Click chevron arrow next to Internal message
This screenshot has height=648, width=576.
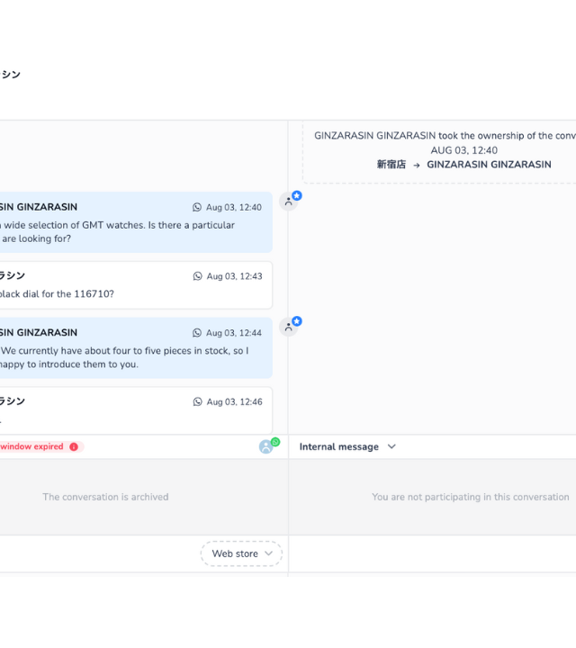coord(391,446)
